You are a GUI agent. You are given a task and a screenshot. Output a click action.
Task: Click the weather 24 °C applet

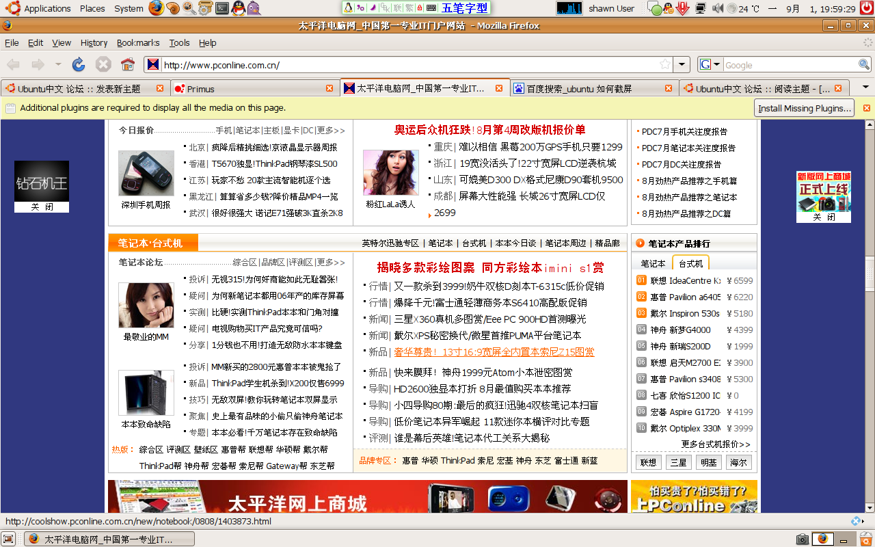pyautogui.click(x=743, y=8)
